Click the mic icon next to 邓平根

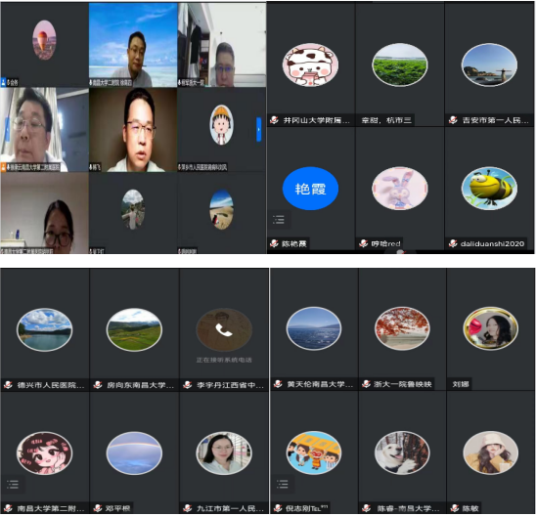point(98,508)
